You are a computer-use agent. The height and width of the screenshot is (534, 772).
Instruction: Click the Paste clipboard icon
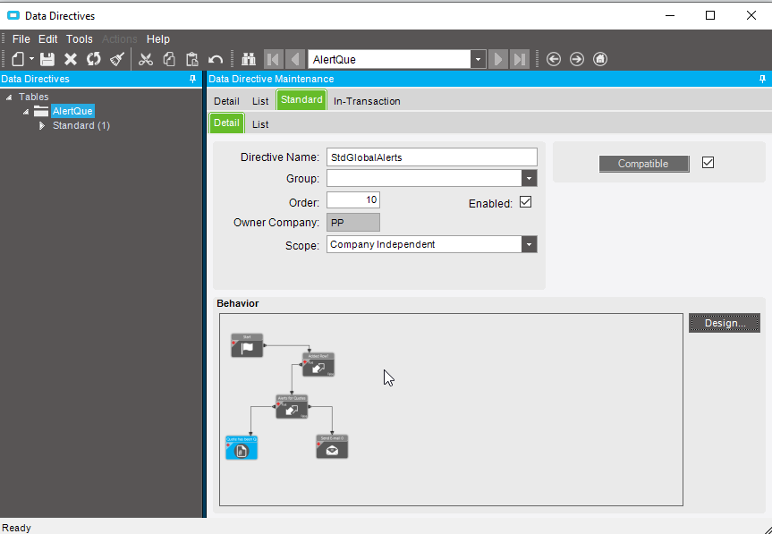click(192, 60)
